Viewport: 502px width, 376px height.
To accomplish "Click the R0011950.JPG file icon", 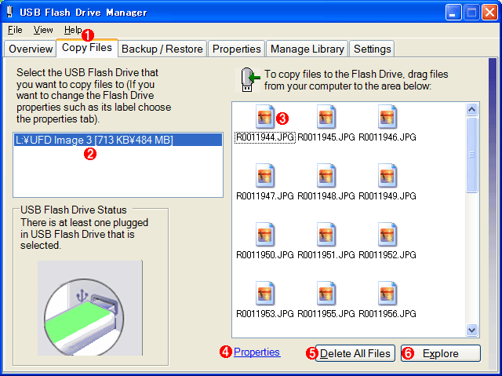I will pos(265,235).
